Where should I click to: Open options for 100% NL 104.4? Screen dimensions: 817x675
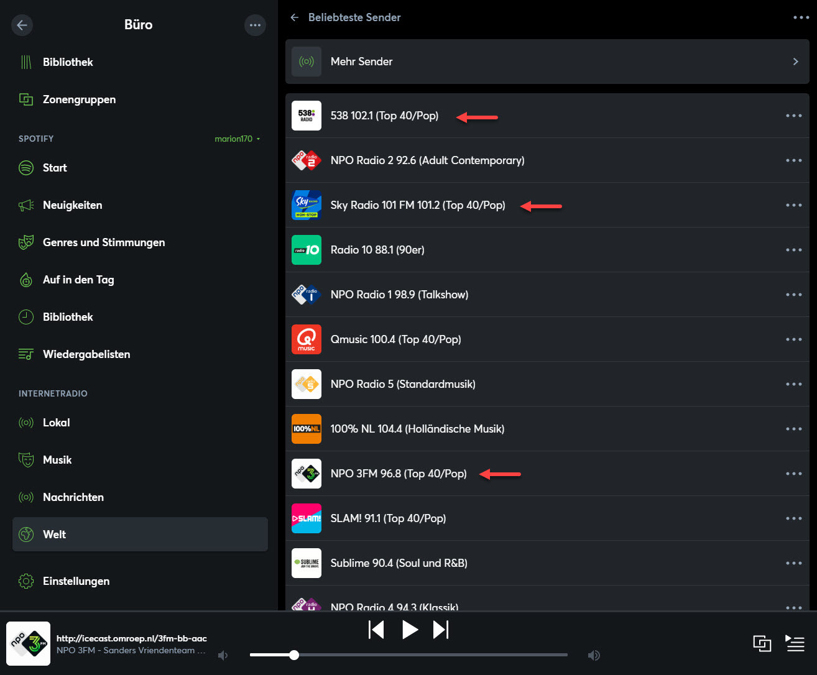pos(793,429)
